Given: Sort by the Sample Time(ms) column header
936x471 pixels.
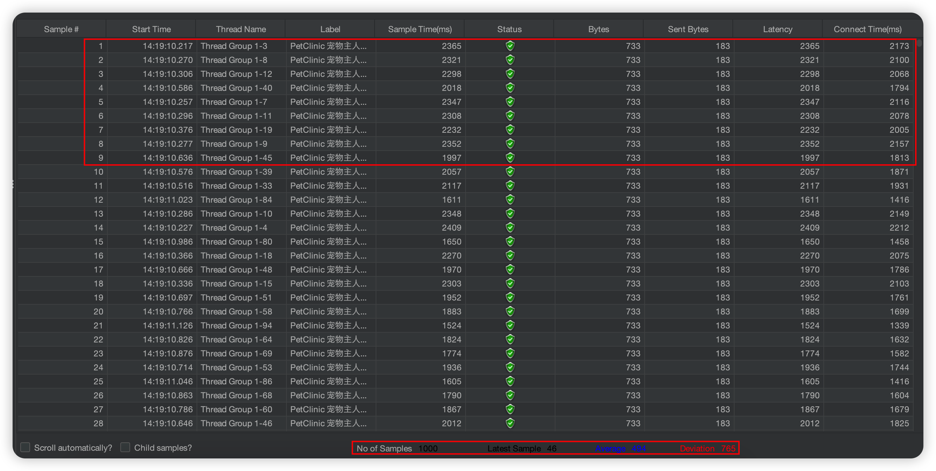Looking at the screenshot, I should click(x=420, y=29).
